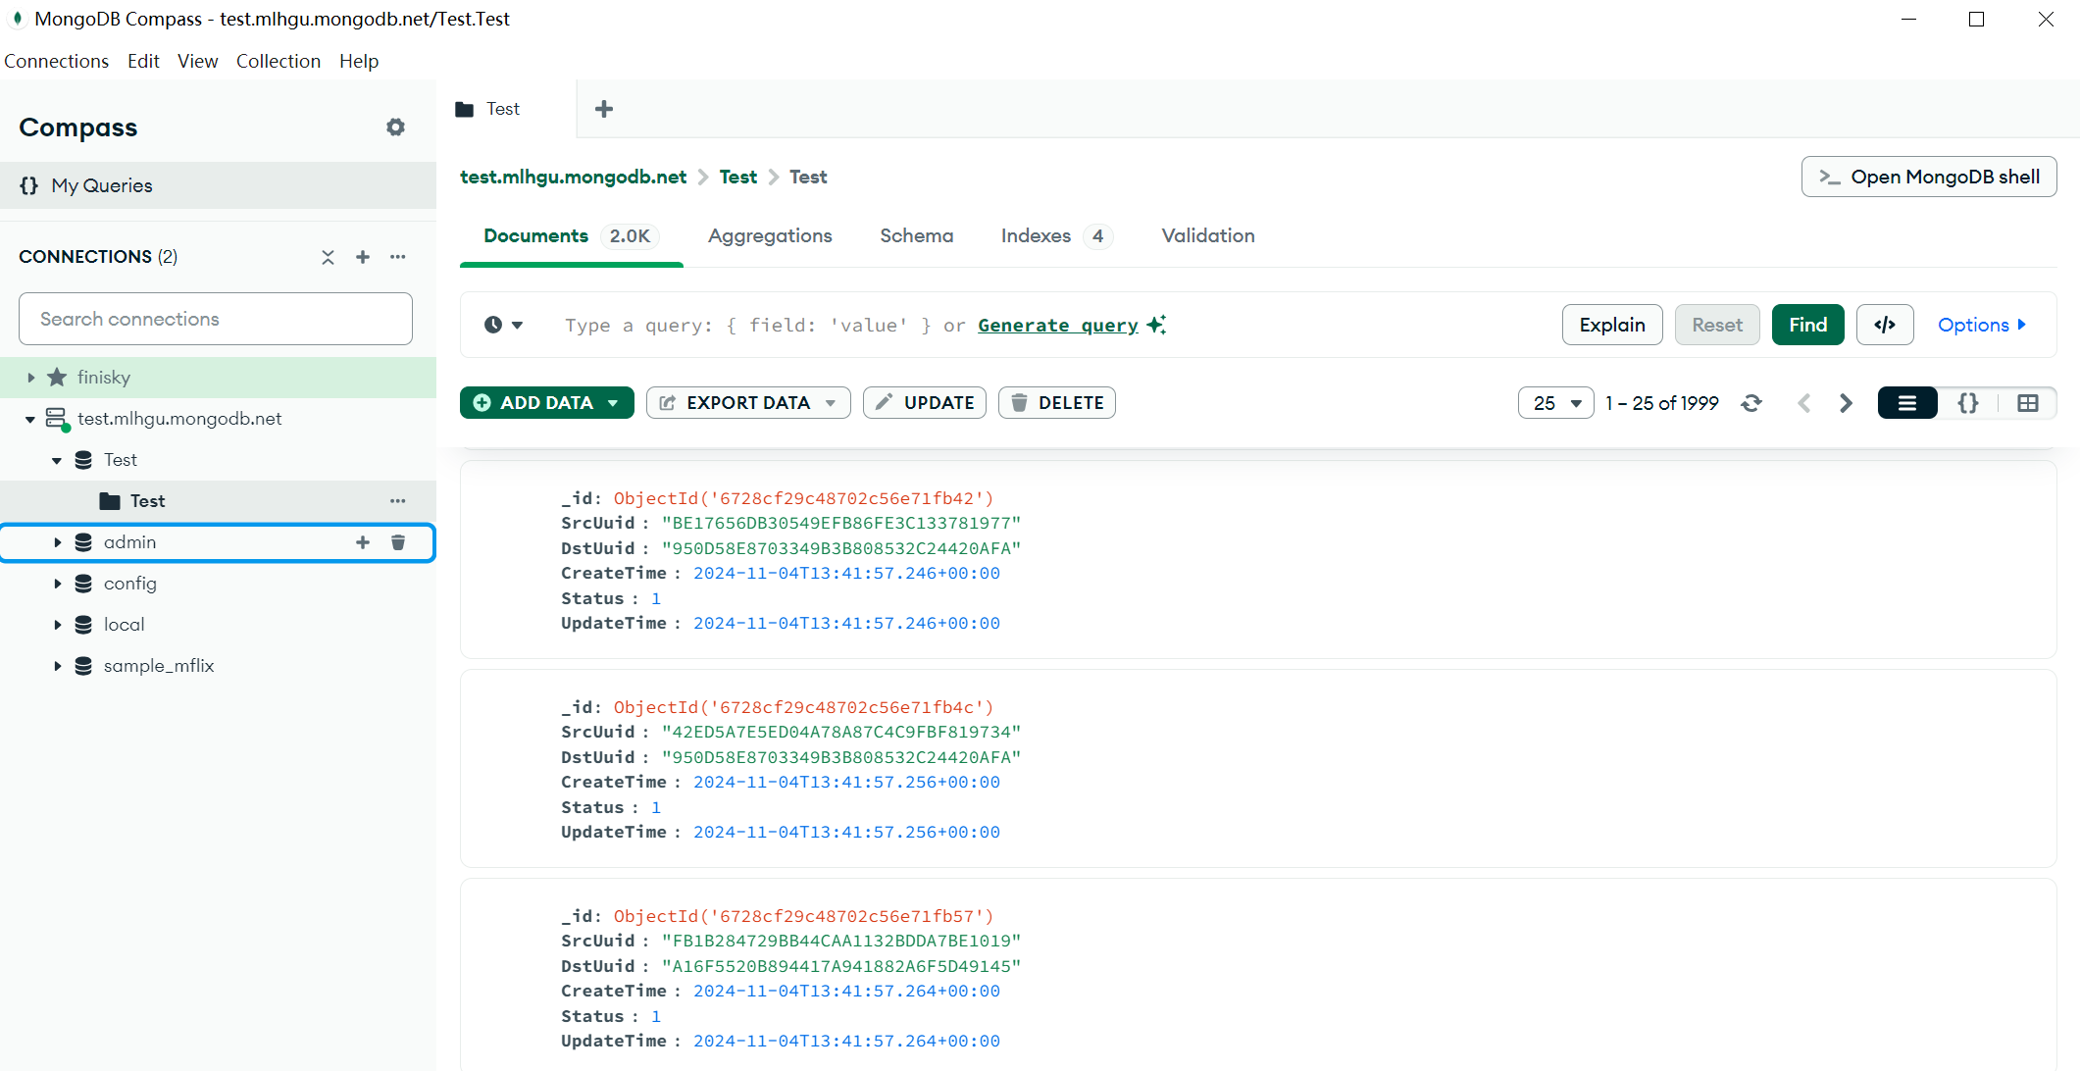Open Compass settings gear icon
2080x1071 pixels.
[395, 127]
